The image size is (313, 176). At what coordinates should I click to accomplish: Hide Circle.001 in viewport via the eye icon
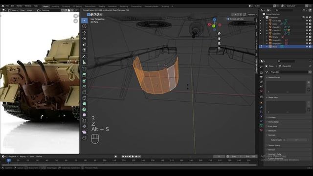pos(307,21)
